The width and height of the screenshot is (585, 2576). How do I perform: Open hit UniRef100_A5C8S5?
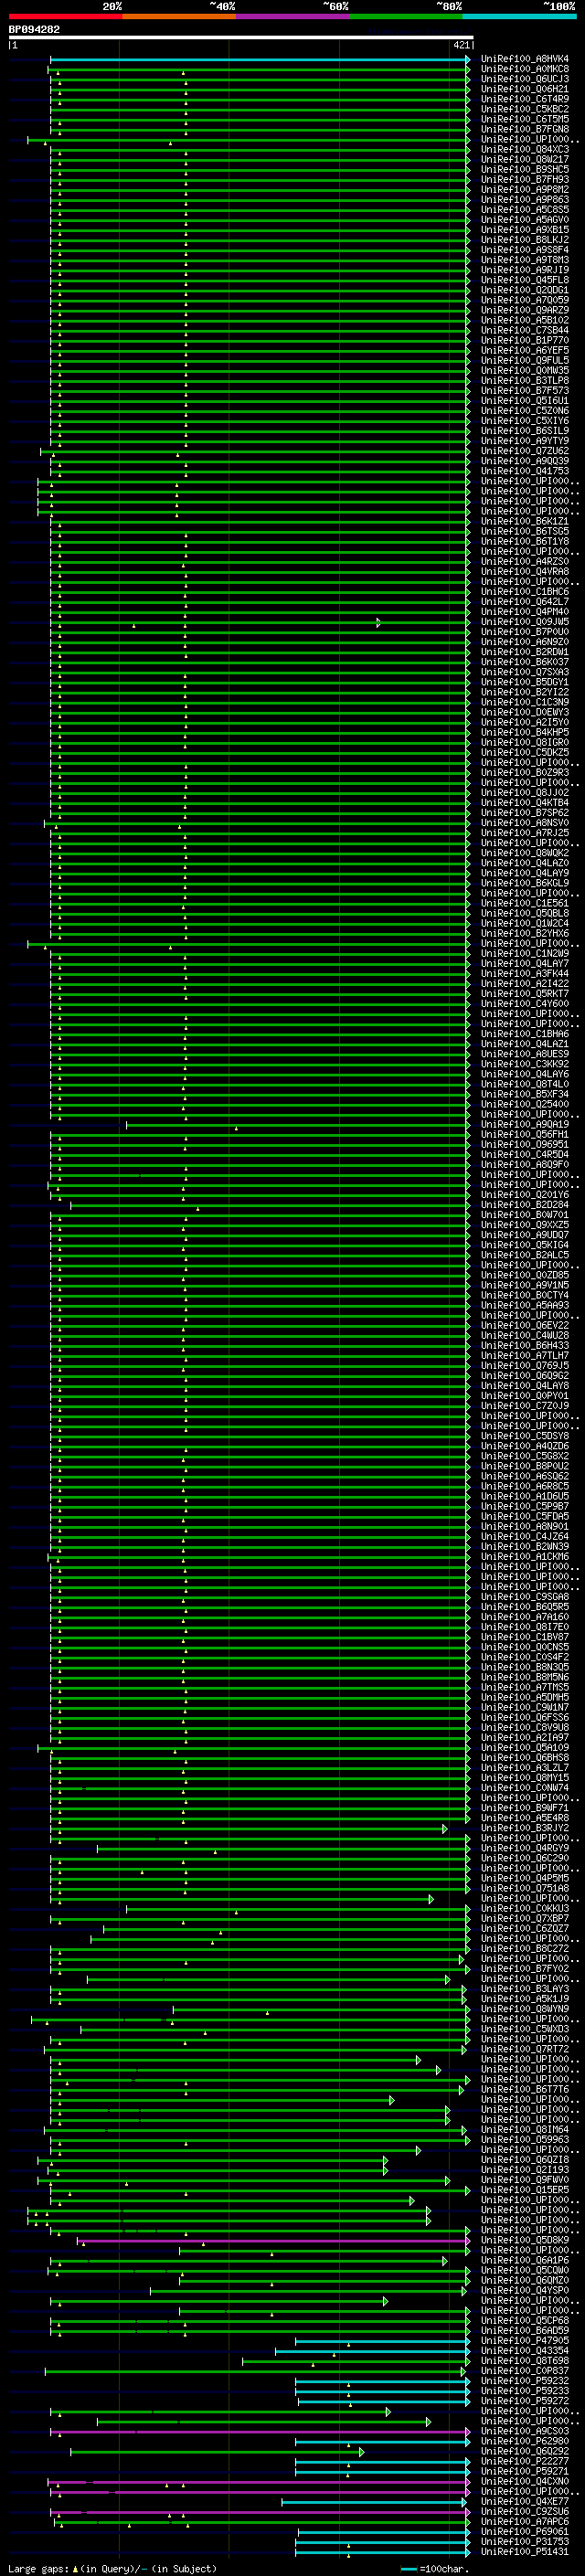click(x=525, y=209)
